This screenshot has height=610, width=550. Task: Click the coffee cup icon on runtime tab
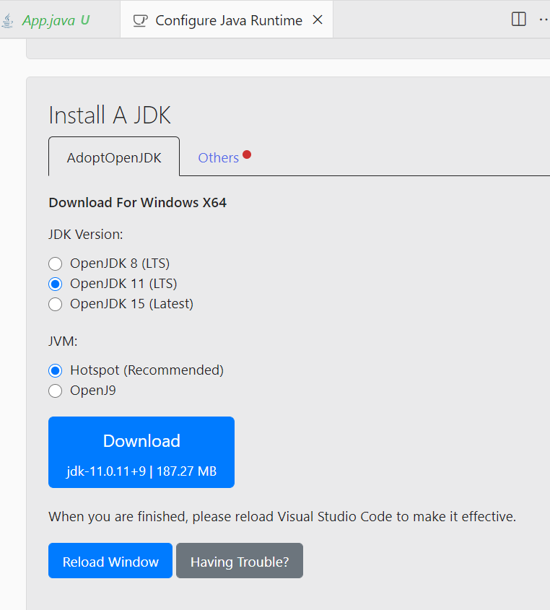pyautogui.click(x=141, y=21)
